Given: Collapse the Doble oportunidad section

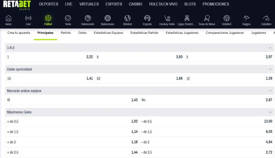Looking at the screenshot, I should pyautogui.click(x=270, y=69).
